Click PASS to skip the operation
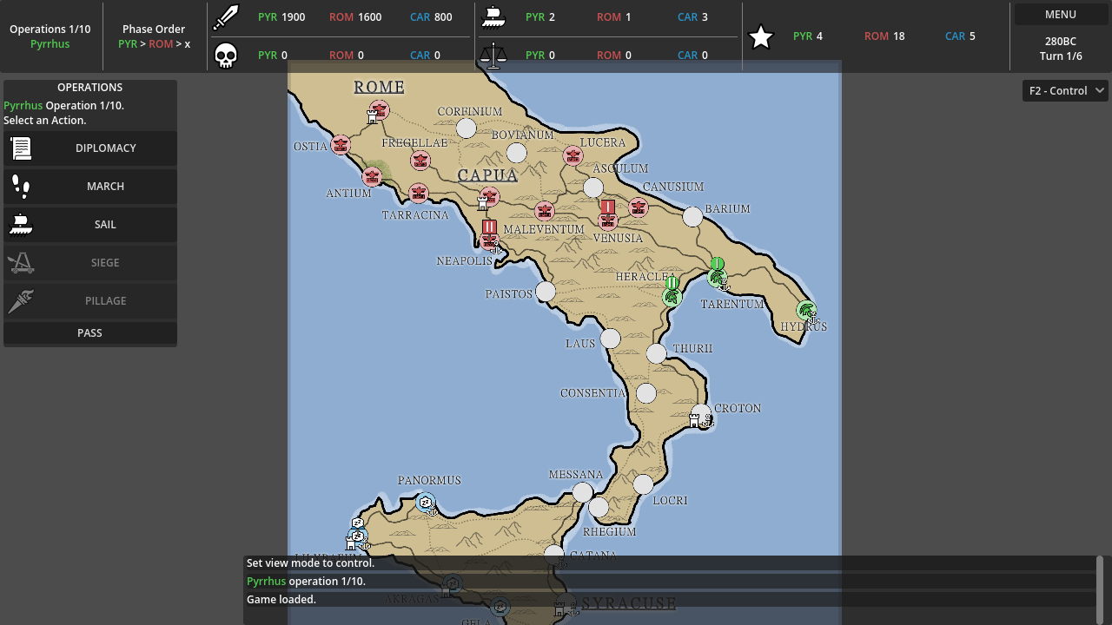The image size is (1112, 625). (x=90, y=333)
